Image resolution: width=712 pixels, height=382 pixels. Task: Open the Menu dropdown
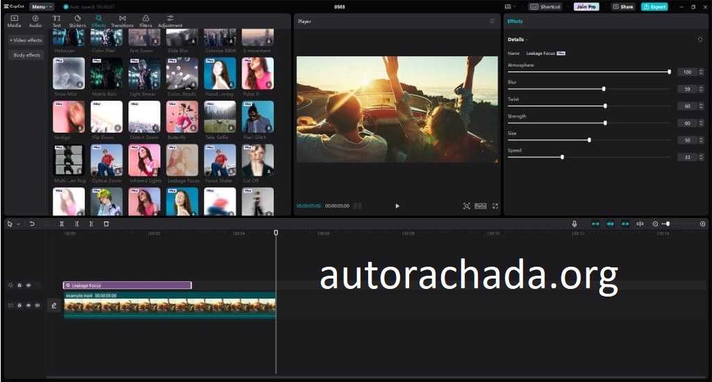pyautogui.click(x=41, y=7)
